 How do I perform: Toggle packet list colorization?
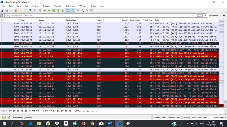(73, 11)
